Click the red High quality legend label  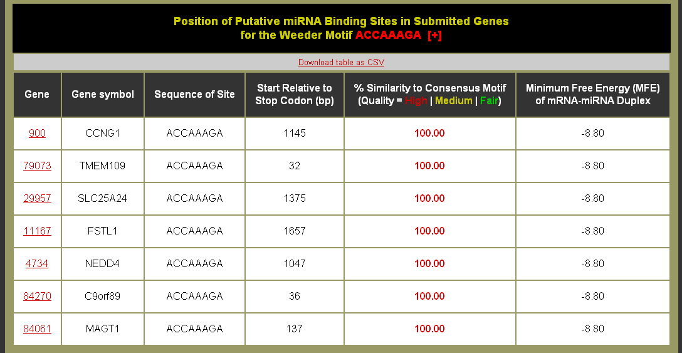[x=416, y=100]
